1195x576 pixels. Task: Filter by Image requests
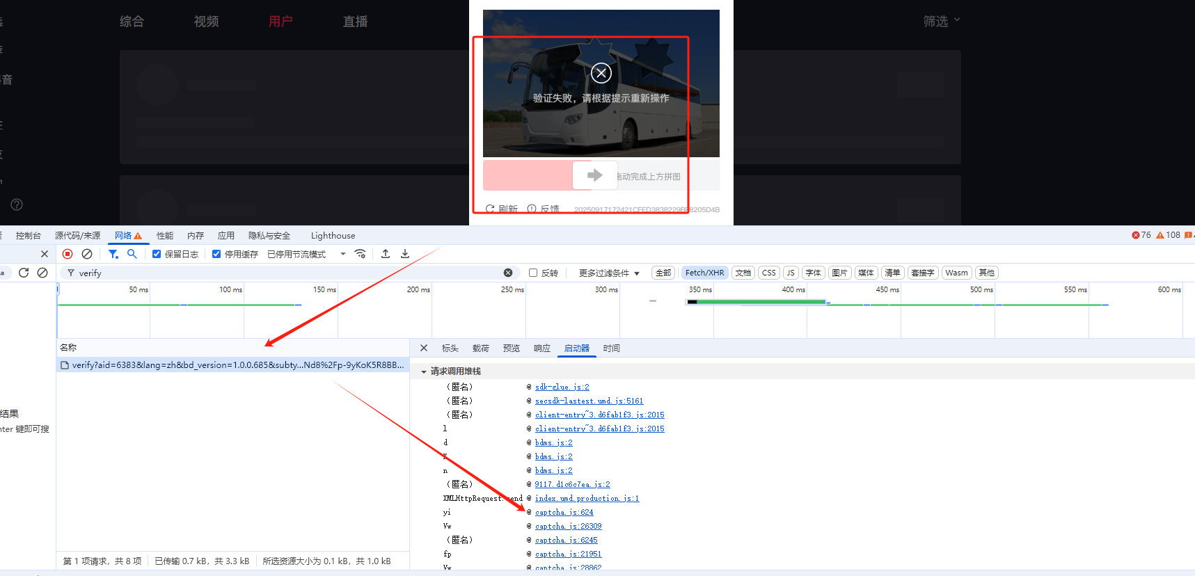pos(839,273)
